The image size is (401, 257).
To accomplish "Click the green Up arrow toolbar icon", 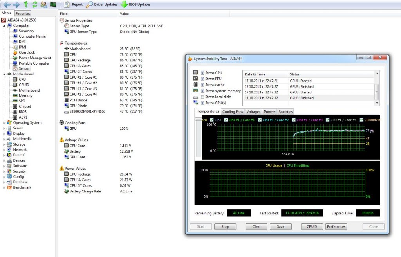I will pyautogui.click(x=26, y=4).
